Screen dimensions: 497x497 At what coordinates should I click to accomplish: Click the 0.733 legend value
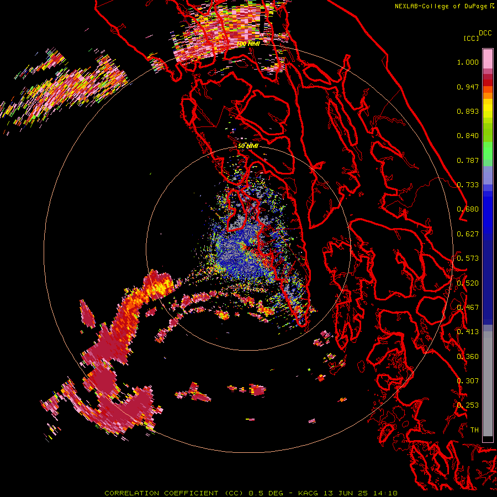[x=468, y=185]
